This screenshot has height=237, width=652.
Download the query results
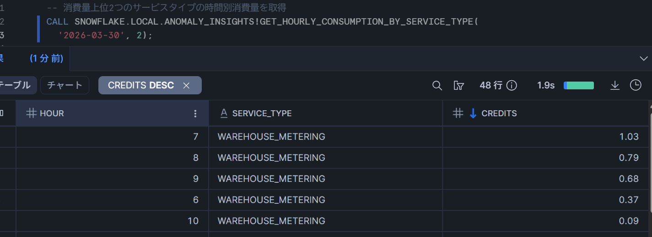pos(615,85)
